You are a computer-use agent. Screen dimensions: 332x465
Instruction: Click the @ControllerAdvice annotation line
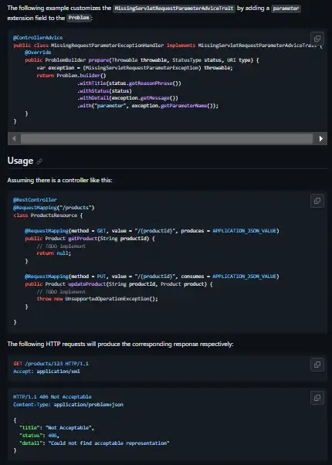coord(38,38)
